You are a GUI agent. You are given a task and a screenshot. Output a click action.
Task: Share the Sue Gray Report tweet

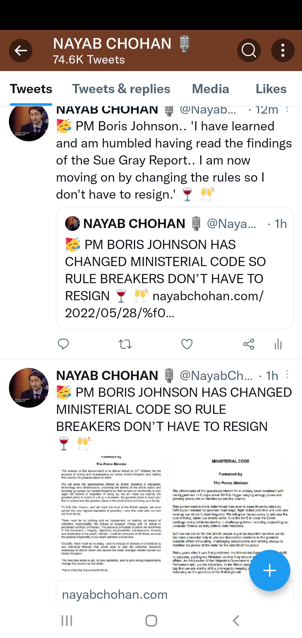click(249, 344)
